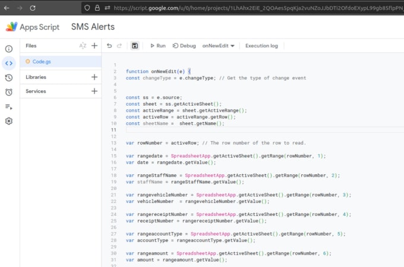
Task: Open the Project History icon in the sidebar
Action: point(9,78)
